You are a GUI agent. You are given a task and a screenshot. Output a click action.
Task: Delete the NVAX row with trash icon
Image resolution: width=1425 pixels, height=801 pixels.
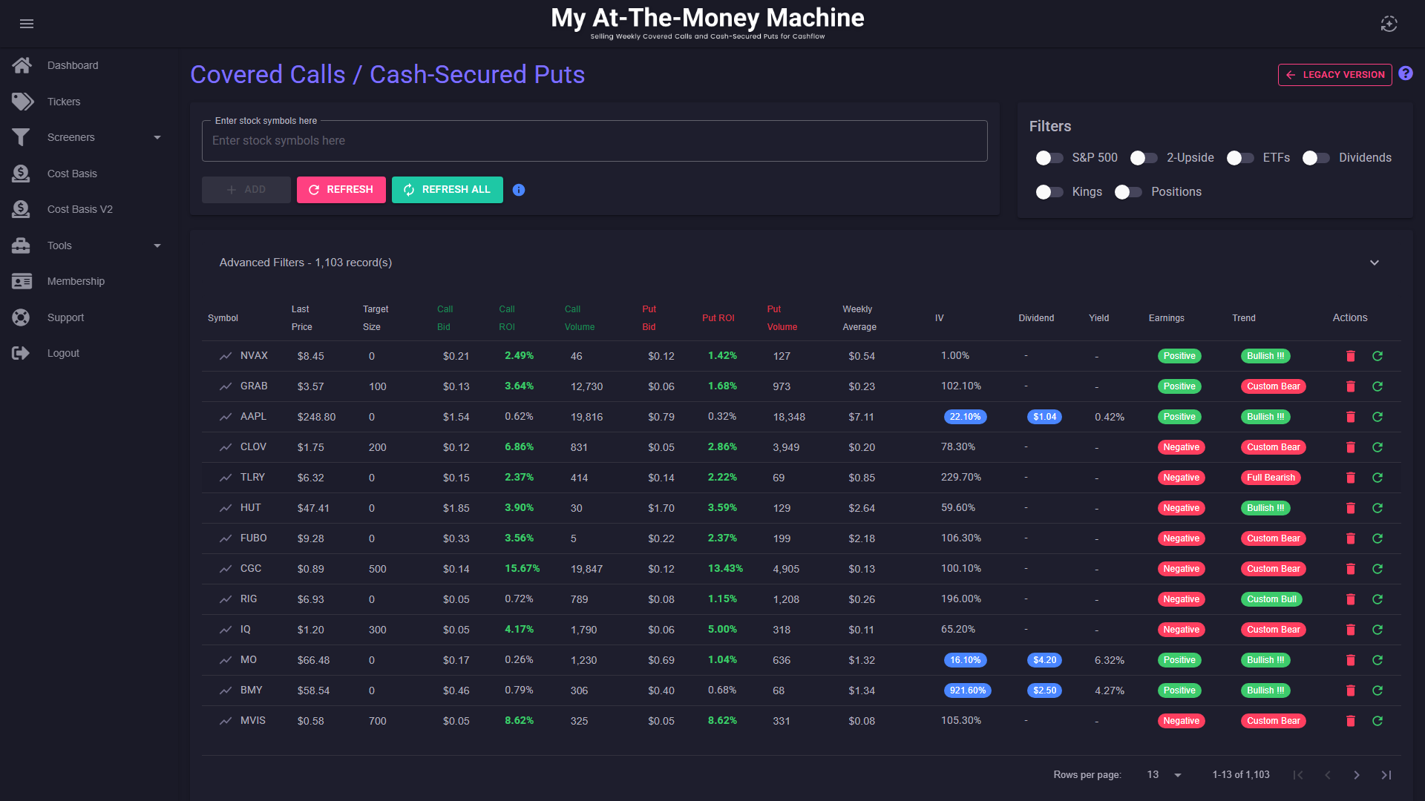[x=1351, y=356]
